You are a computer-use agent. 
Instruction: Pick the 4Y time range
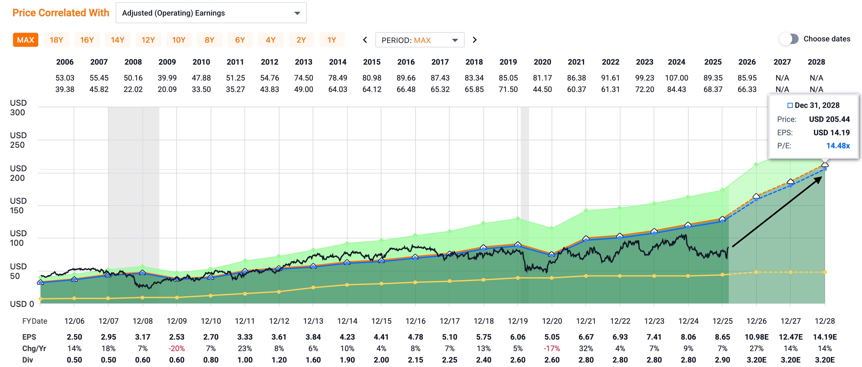pyautogui.click(x=270, y=40)
